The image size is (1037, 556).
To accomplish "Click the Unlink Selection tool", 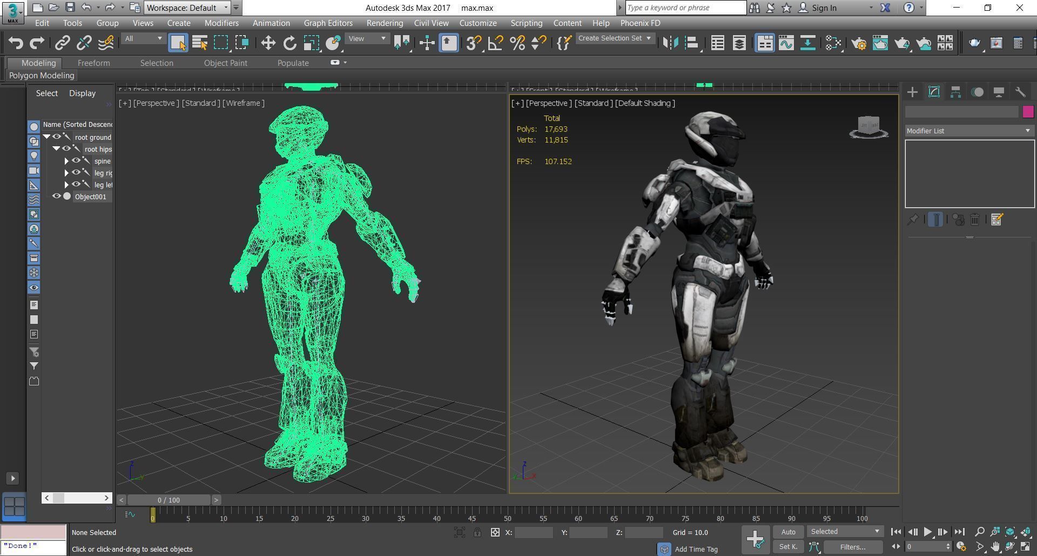I will point(84,43).
